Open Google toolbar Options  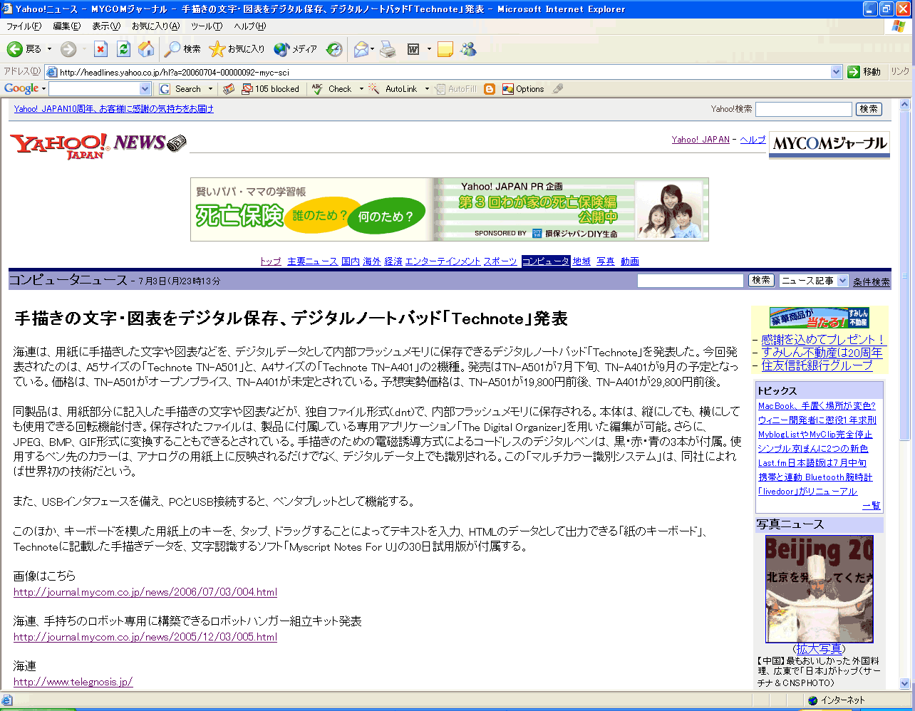point(523,89)
